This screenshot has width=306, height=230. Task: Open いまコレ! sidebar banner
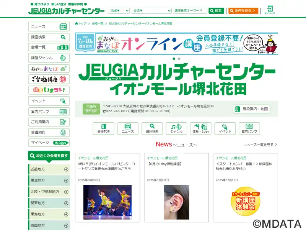[x=49, y=90]
